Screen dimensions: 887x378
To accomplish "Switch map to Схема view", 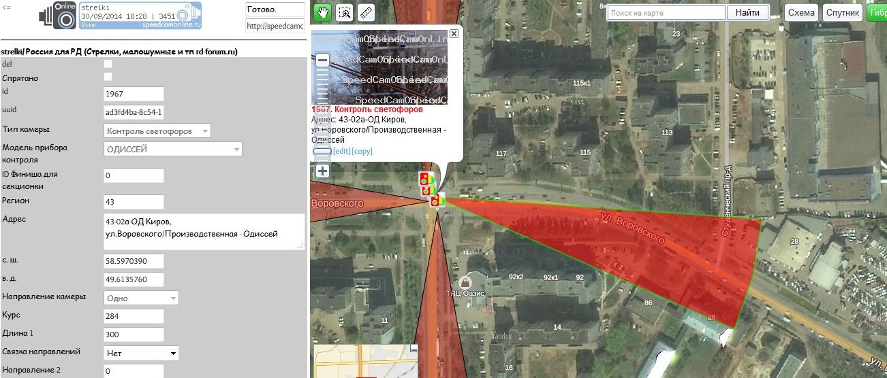I will (802, 13).
